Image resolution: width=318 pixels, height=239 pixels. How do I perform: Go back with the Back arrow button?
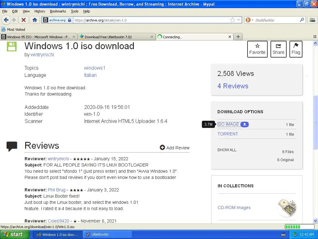[x=6, y=20]
